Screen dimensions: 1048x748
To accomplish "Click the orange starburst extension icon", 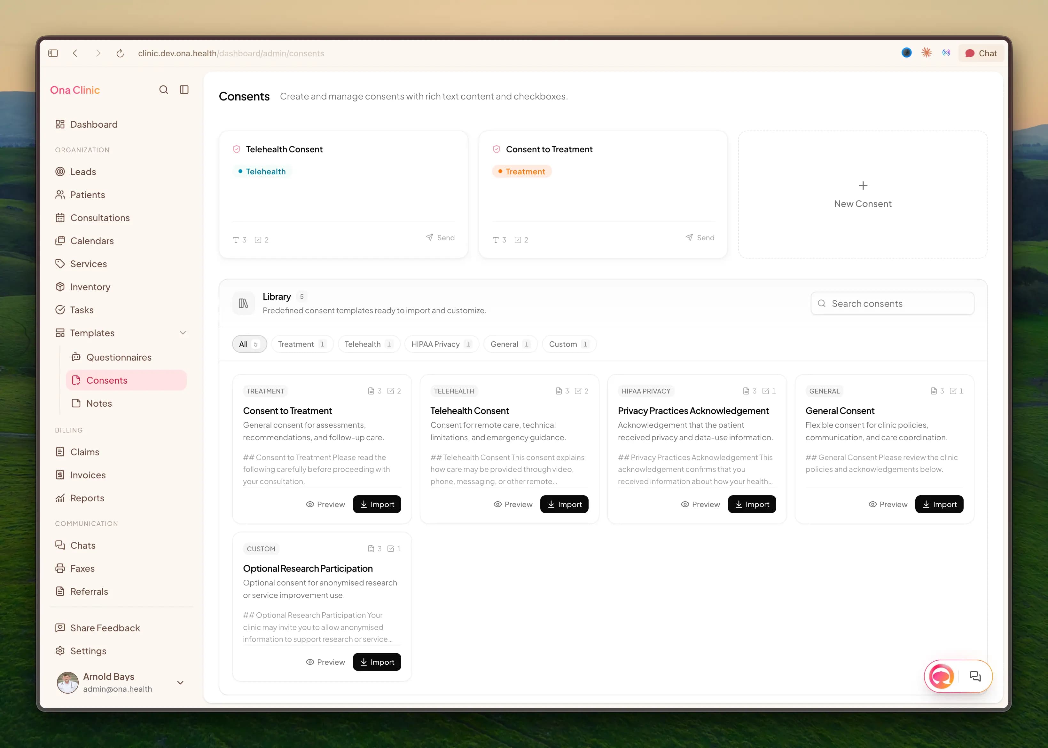I will point(927,53).
